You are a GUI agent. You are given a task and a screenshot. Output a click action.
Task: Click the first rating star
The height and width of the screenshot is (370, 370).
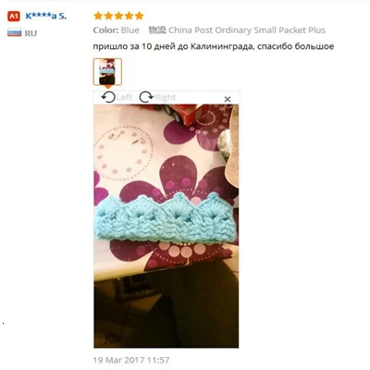[98, 16]
